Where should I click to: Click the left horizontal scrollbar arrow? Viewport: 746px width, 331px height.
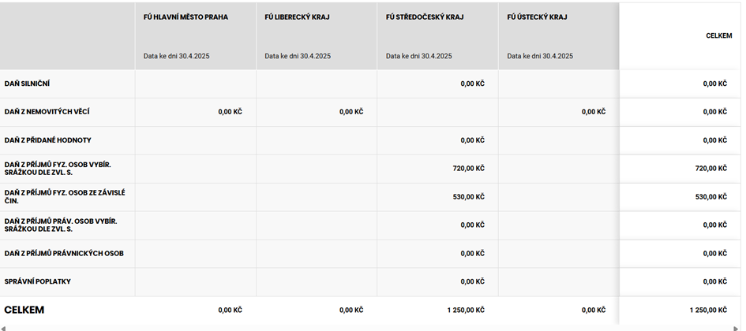[3, 328]
